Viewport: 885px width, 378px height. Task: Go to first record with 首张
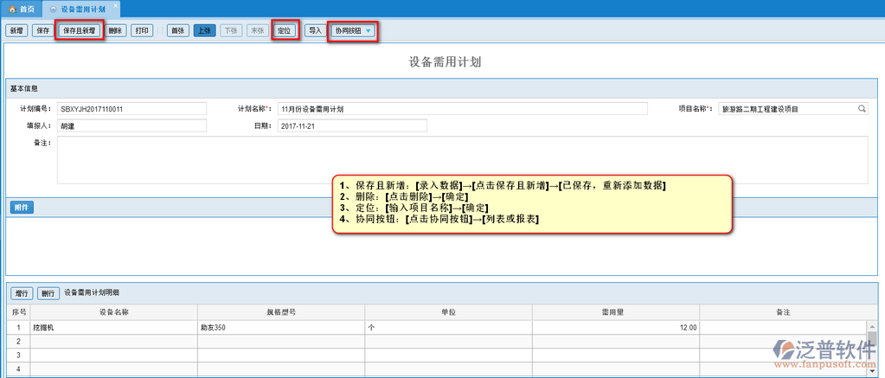[x=178, y=30]
